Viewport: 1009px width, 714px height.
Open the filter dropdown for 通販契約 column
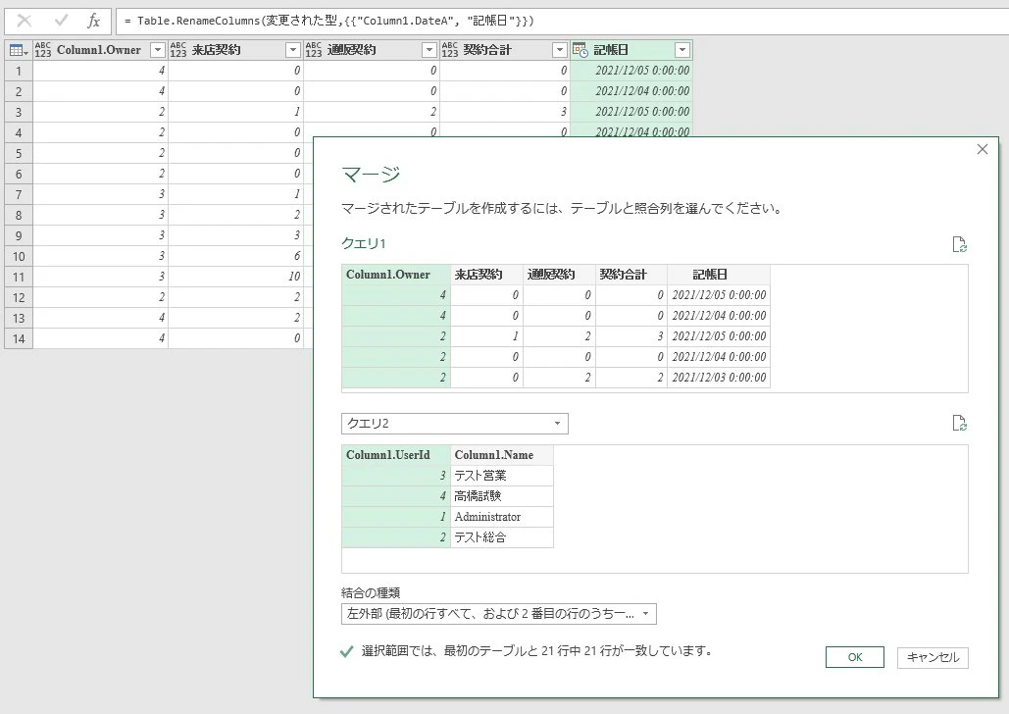tap(429, 50)
